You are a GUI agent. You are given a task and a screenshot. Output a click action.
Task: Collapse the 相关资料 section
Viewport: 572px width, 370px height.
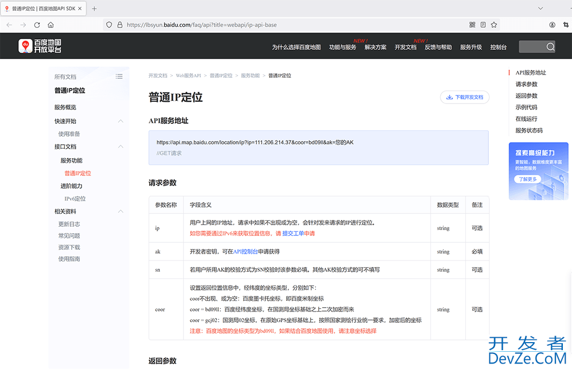(x=121, y=212)
